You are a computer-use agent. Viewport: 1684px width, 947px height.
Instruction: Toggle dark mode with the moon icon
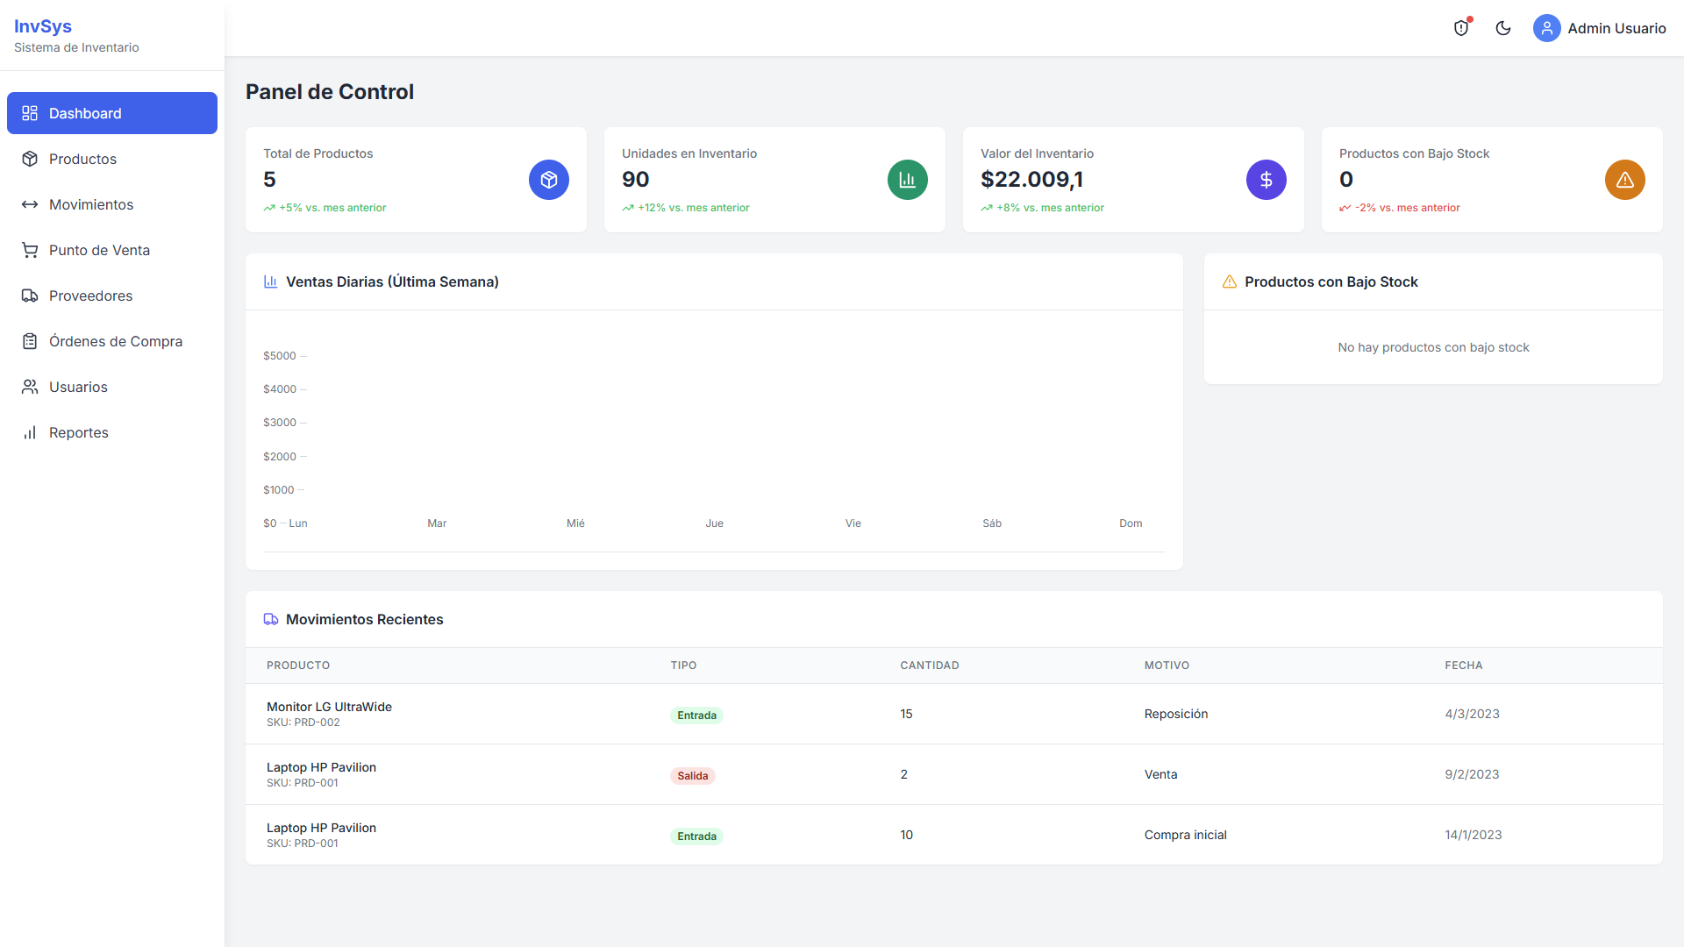[x=1503, y=28]
